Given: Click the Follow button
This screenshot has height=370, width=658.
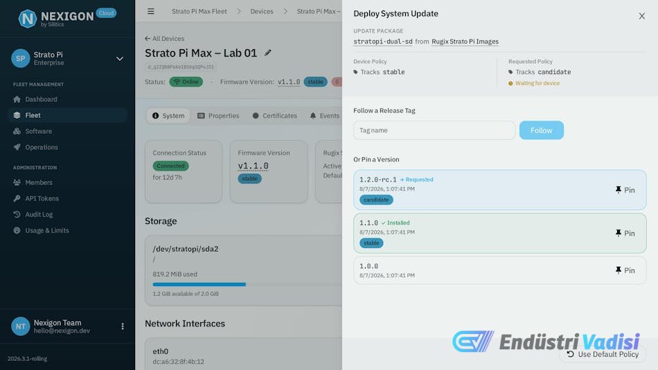Looking at the screenshot, I should [x=542, y=130].
